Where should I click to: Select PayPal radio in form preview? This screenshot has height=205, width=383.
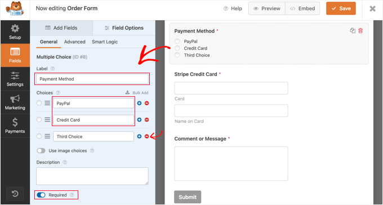[177, 41]
